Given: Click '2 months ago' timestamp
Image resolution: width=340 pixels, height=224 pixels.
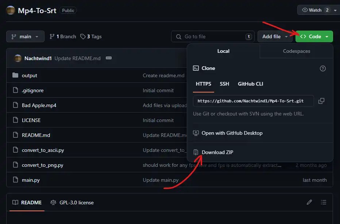Looking at the screenshot, I should click(x=311, y=165).
